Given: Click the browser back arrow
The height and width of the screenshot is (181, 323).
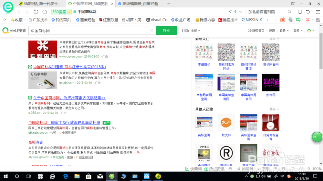Looking at the screenshot, I should 19,12.
